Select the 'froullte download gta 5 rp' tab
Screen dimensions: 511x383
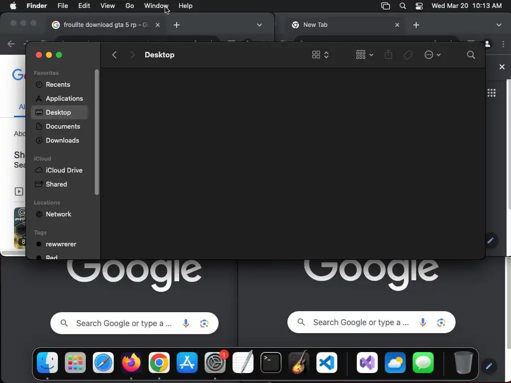coord(106,25)
